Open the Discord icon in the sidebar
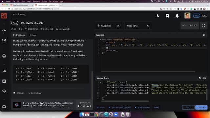The image size is (210, 118). (x=4, y=81)
